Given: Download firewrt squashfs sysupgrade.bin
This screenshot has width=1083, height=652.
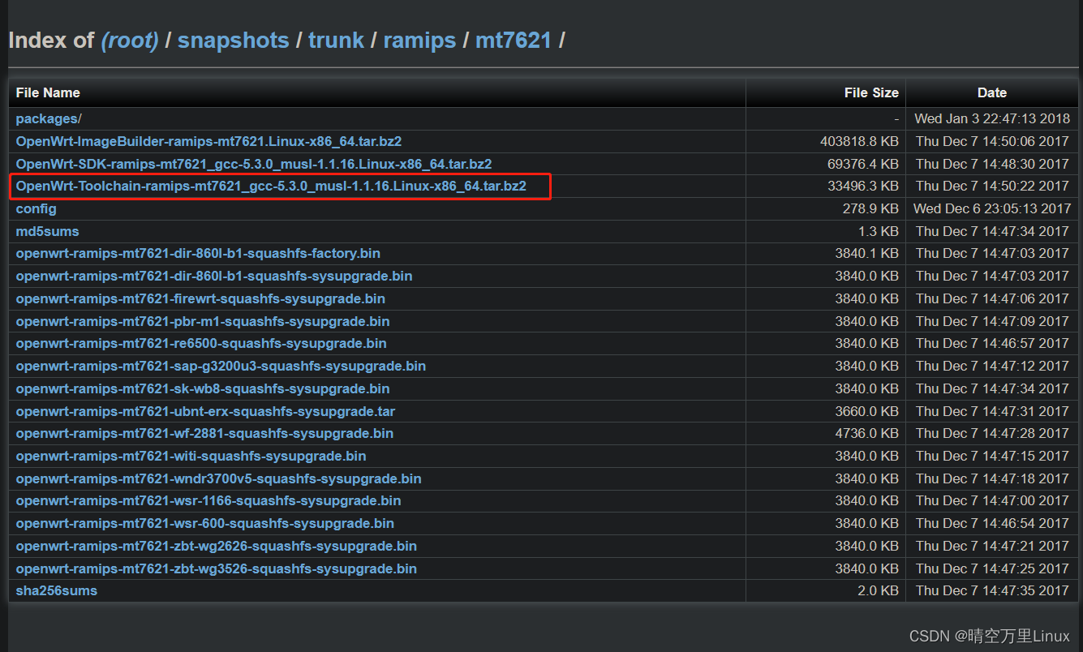Looking at the screenshot, I should 200,298.
